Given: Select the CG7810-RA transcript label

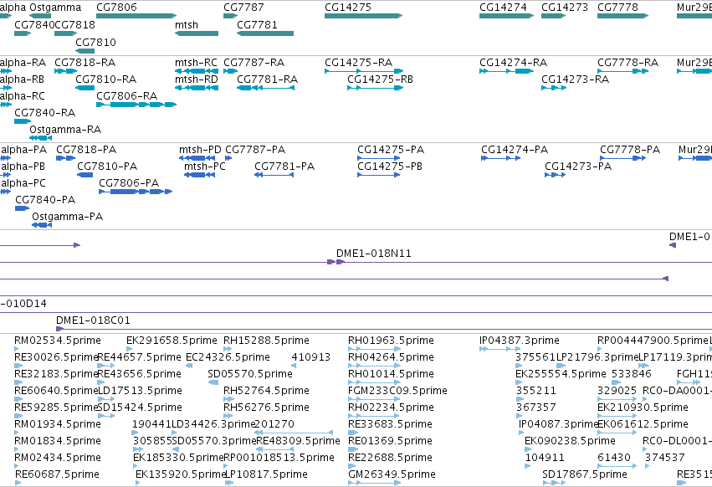Looking at the screenshot, I should click(105, 79).
